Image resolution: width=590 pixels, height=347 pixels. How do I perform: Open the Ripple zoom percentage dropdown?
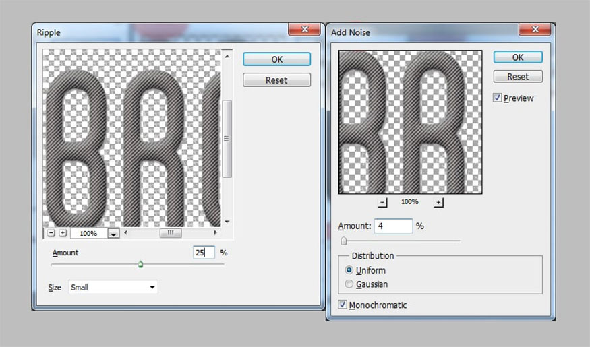pos(113,234)
